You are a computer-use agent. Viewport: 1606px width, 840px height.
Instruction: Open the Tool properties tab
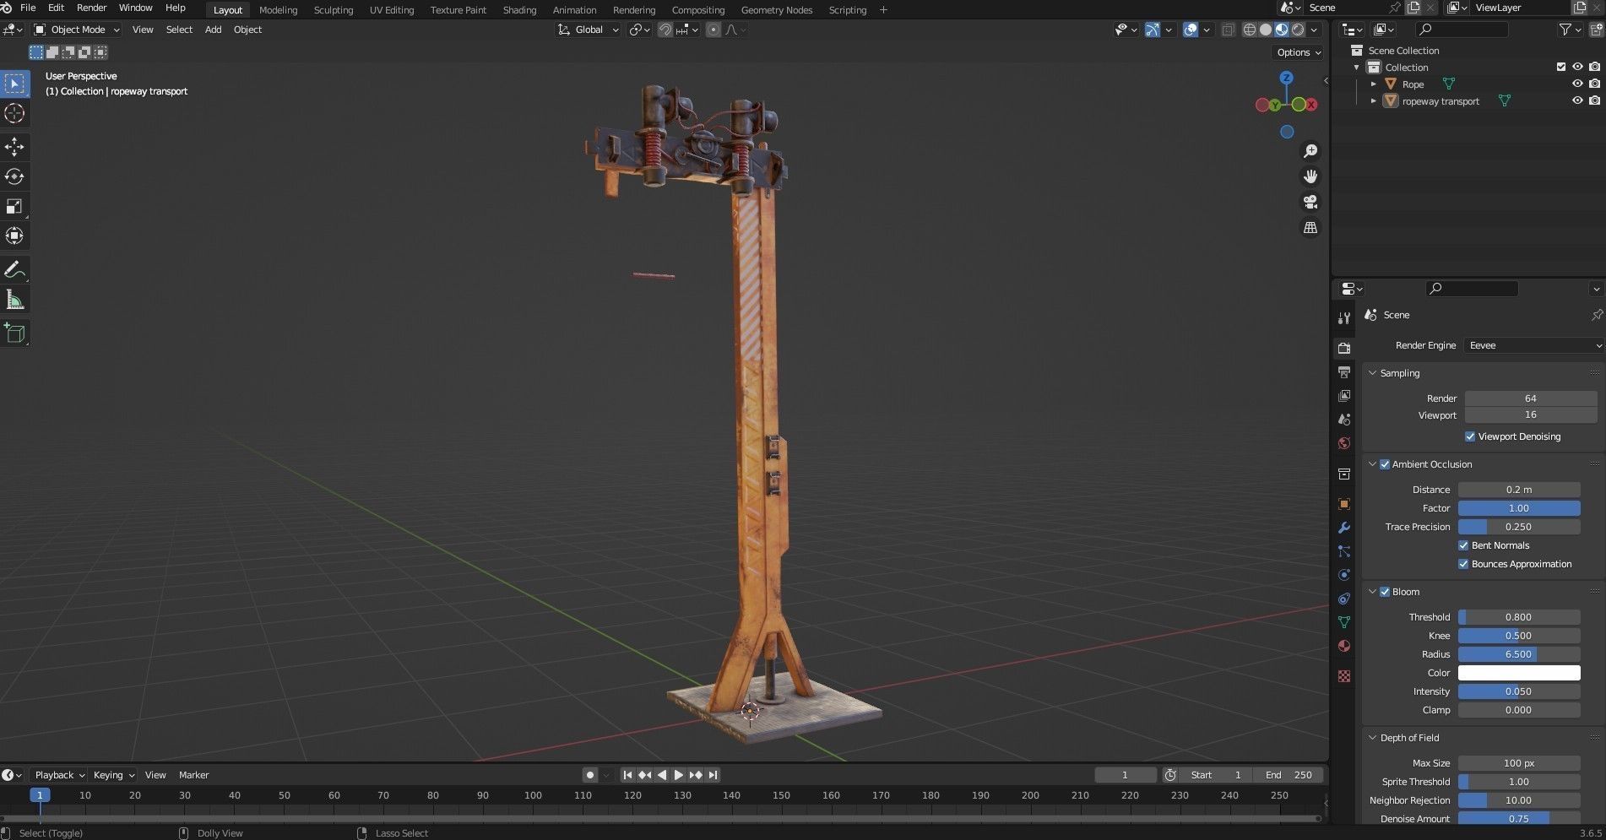pos(1344,318)
